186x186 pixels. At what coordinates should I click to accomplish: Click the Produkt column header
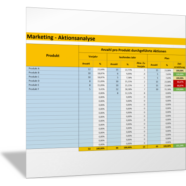(52, 55)
